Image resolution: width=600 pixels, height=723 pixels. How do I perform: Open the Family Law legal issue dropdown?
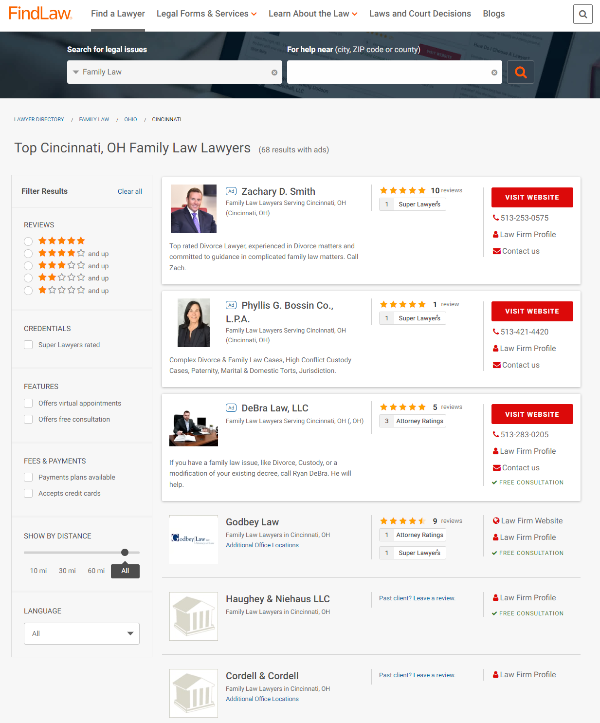[x=175, y=72]
